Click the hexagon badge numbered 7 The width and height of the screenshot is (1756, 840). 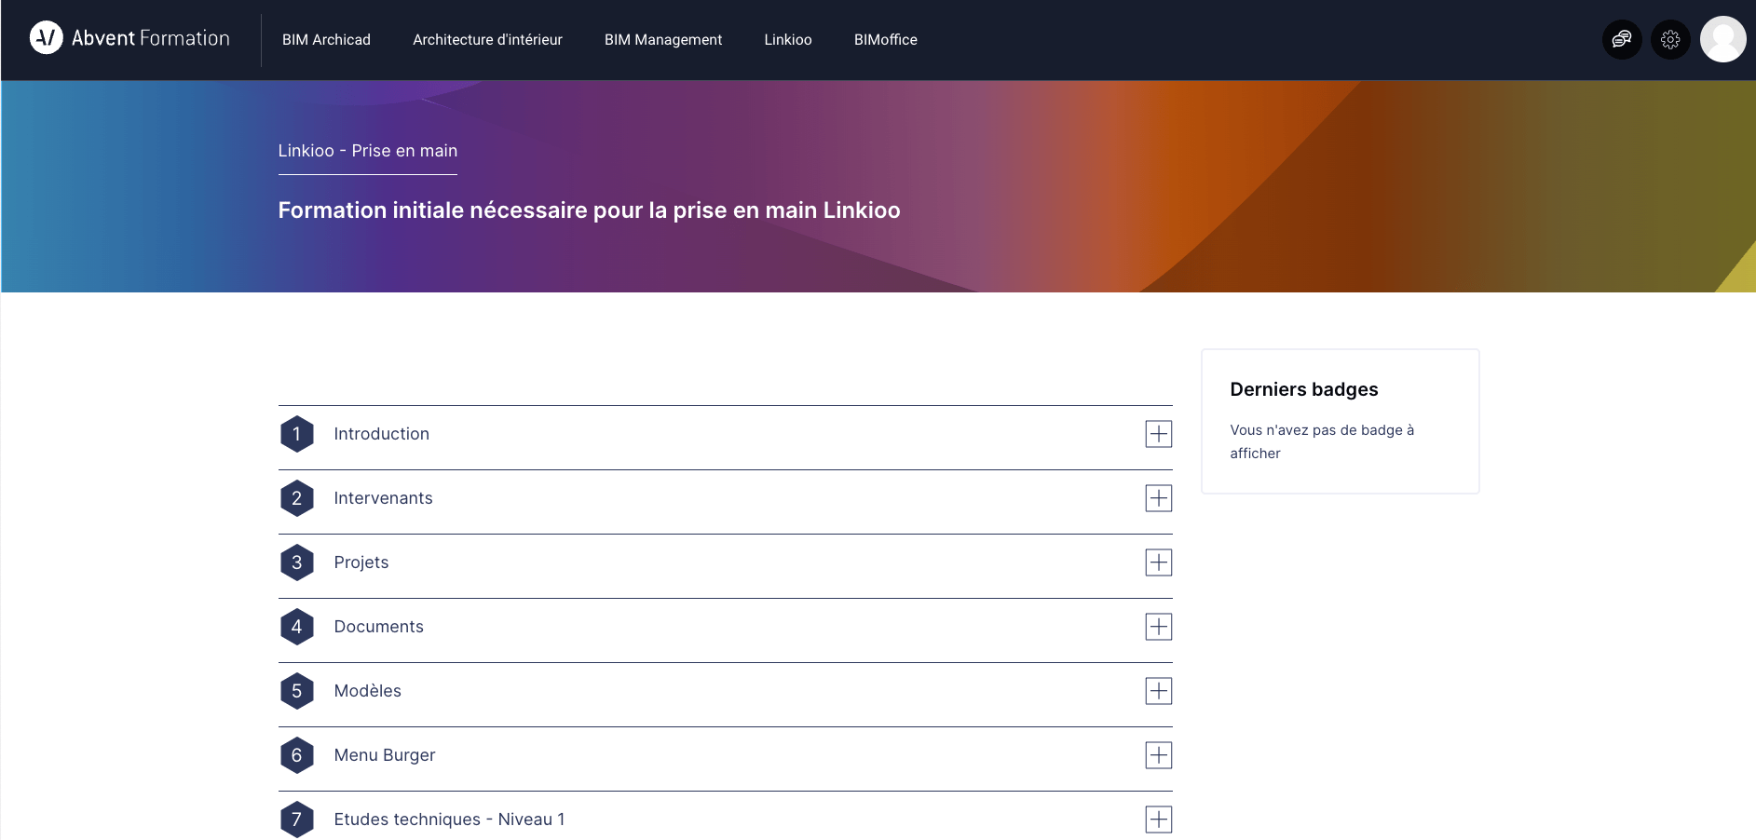(x=296, y=820)
